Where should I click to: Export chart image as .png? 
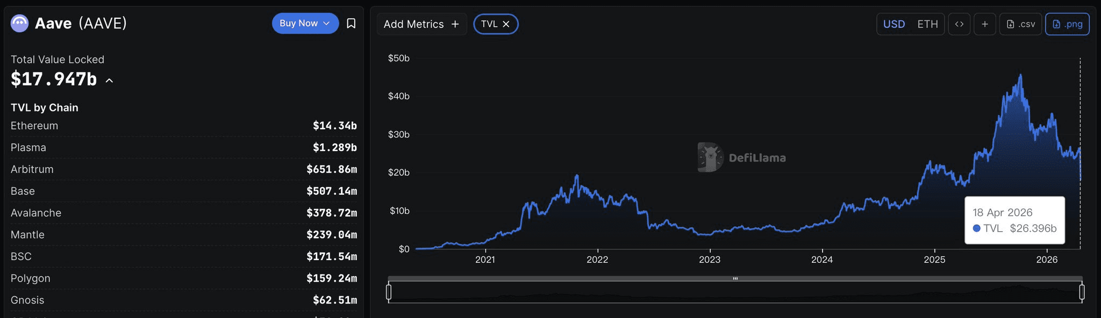pyautogui.click(x=1067, y=24)
